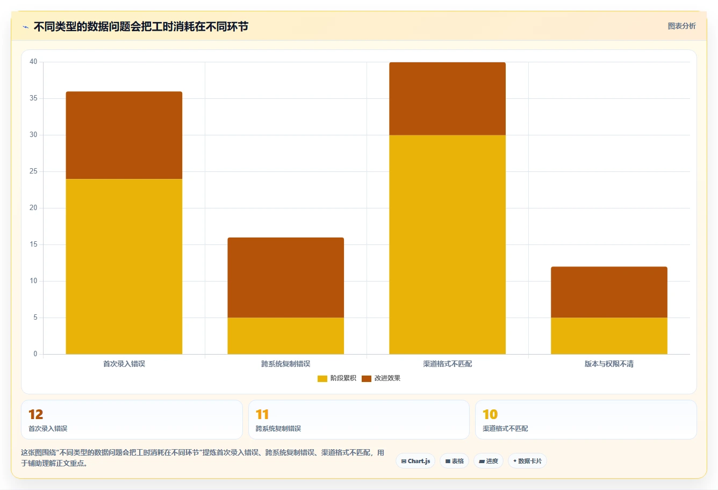
Task: Click the y-axis value 25
Action: coord(33,171)
